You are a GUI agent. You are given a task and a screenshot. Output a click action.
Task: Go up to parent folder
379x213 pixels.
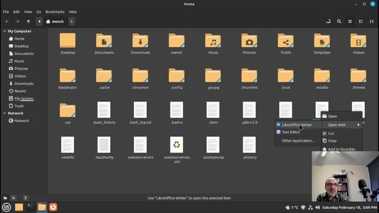(28, 21)
